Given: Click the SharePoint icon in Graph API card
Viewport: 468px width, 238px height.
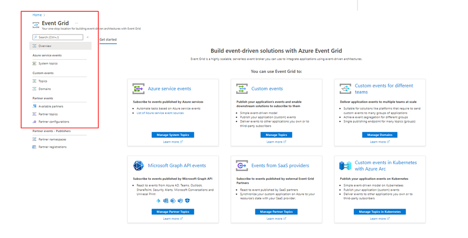Looking at the screenshot, I should click(173, 201).
